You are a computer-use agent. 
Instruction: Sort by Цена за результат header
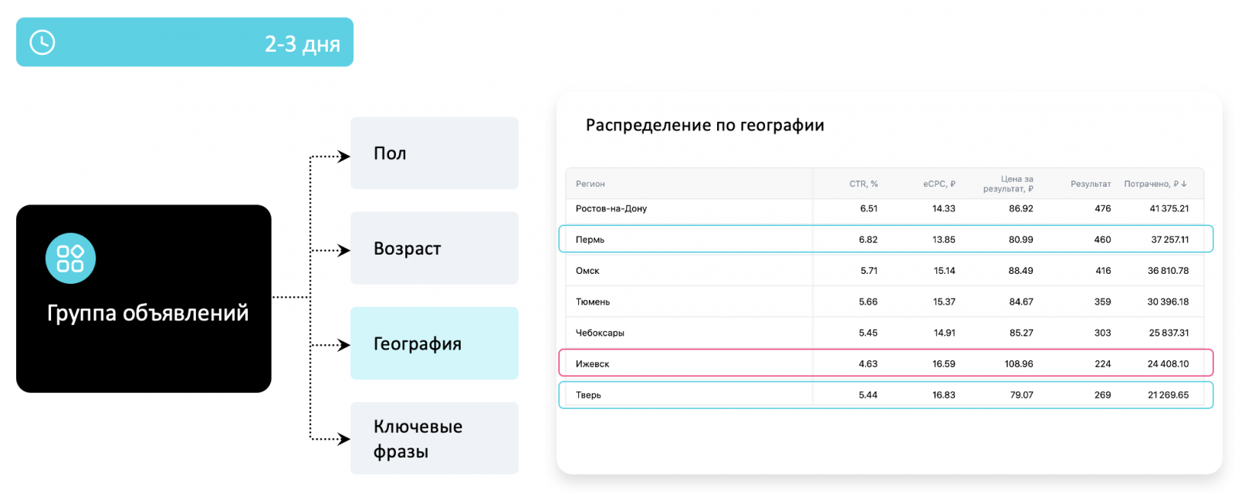1008,184
